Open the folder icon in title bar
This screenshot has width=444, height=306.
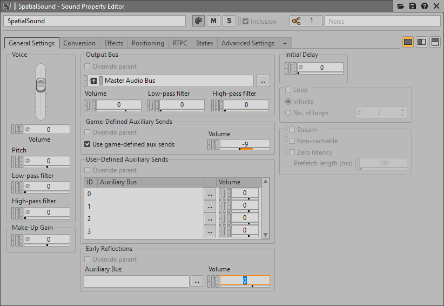click(401, 6)
